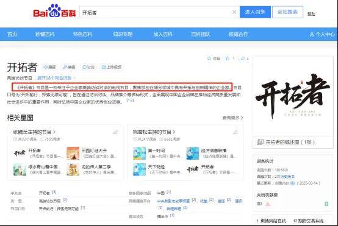Image resolution: width=338 pixels, height=226 pixels.
Task: Click the 田园灯谜大会 entry title
Action: (94, 150)
